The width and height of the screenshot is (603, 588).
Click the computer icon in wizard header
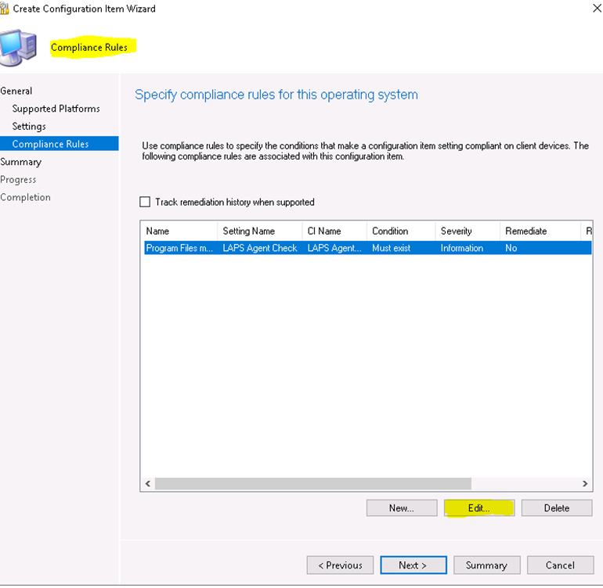pos(18,48)
